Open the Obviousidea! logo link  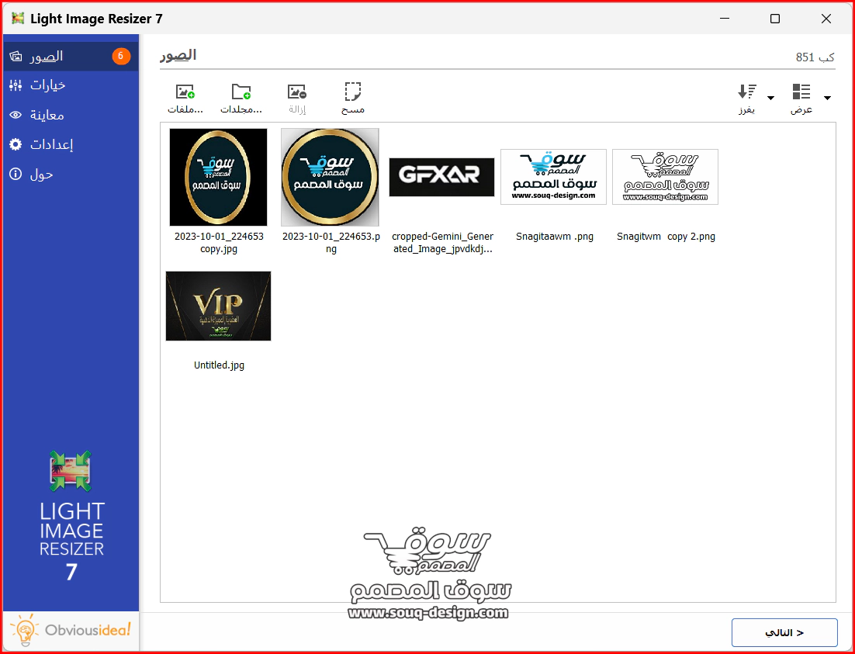click(71, 631)
